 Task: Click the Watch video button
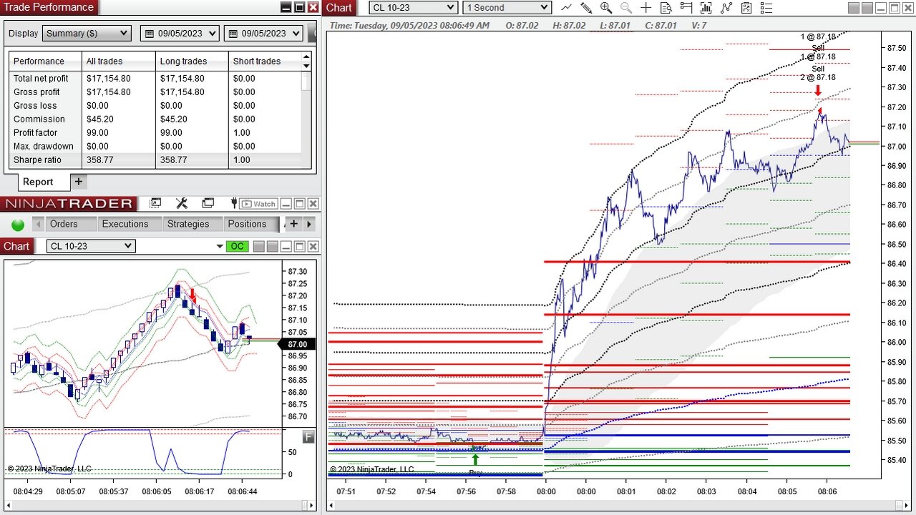[x=258, y=204]
